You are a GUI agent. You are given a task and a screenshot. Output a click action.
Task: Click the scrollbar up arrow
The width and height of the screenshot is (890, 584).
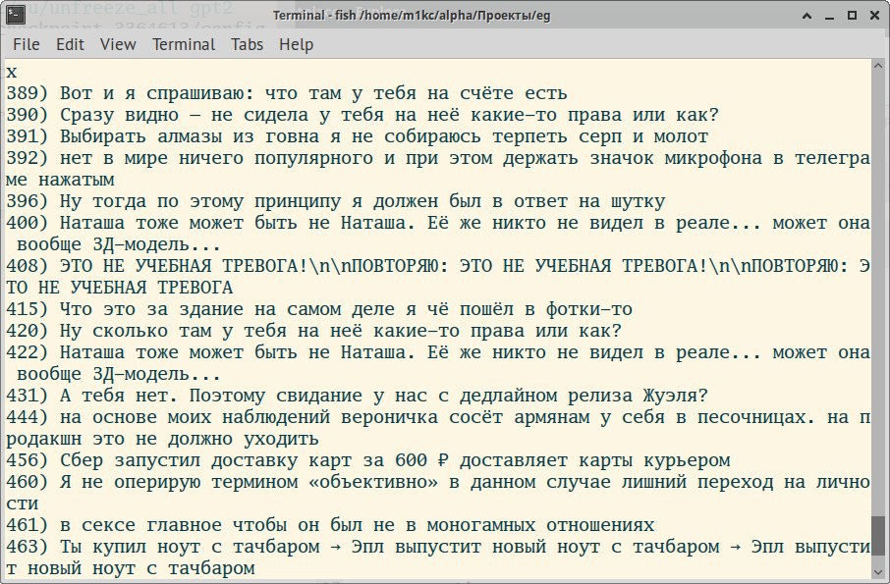click(880, 67)
